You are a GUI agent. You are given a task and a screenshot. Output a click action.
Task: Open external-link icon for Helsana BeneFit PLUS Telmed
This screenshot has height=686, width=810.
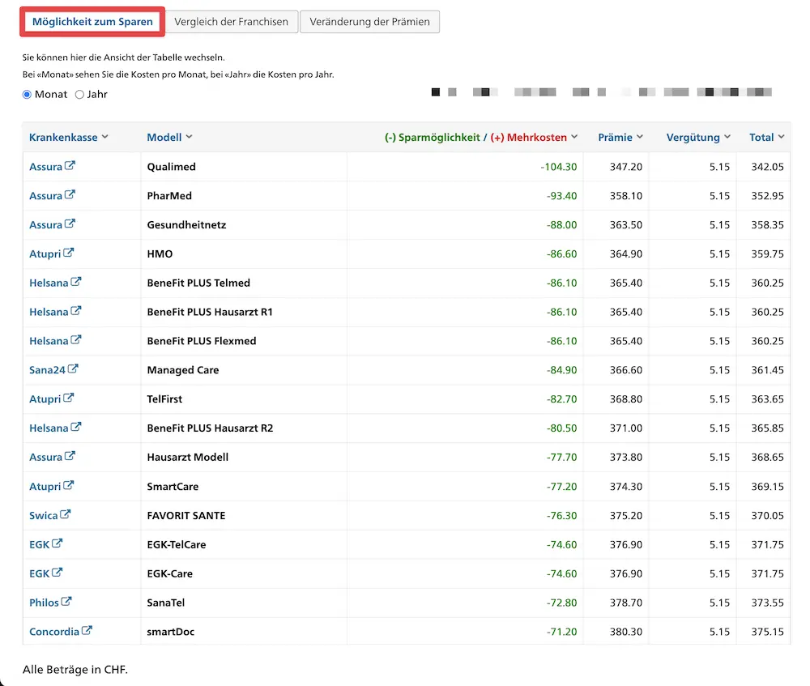[76, 282]
